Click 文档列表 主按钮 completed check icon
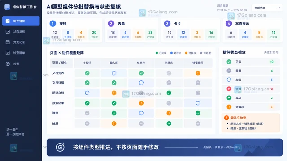 click(x=87, y=73)
